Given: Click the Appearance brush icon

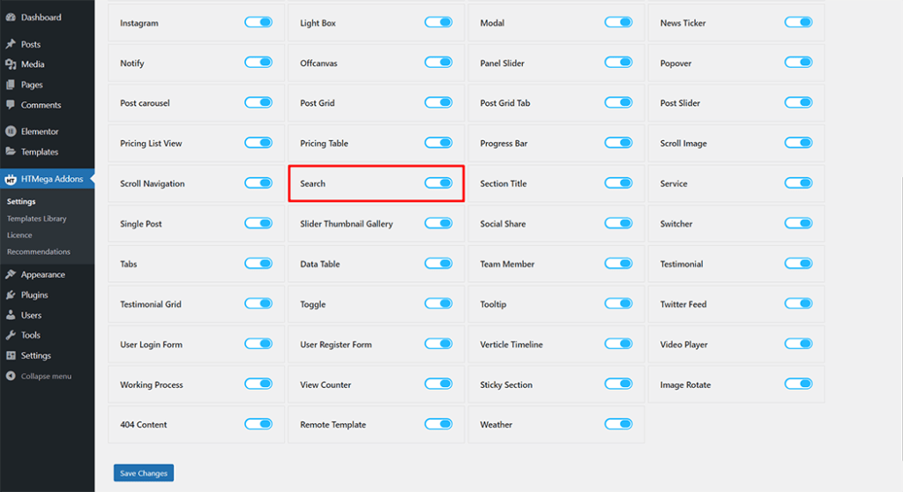Looking at the screenshot, I should click(11, 274).
